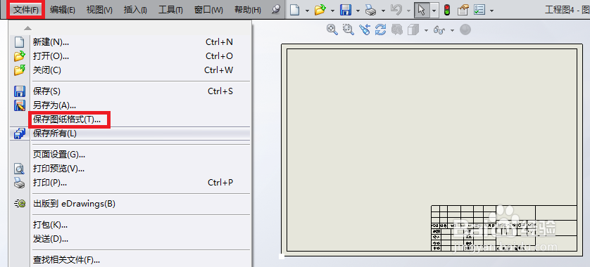Expand the Save dropdown arrow in toolbar
590x267 pixels.
click(358, 11)
